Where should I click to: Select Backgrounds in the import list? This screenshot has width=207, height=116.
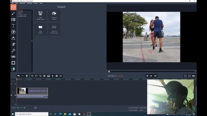pyautogui.click(x=22, y=16)
